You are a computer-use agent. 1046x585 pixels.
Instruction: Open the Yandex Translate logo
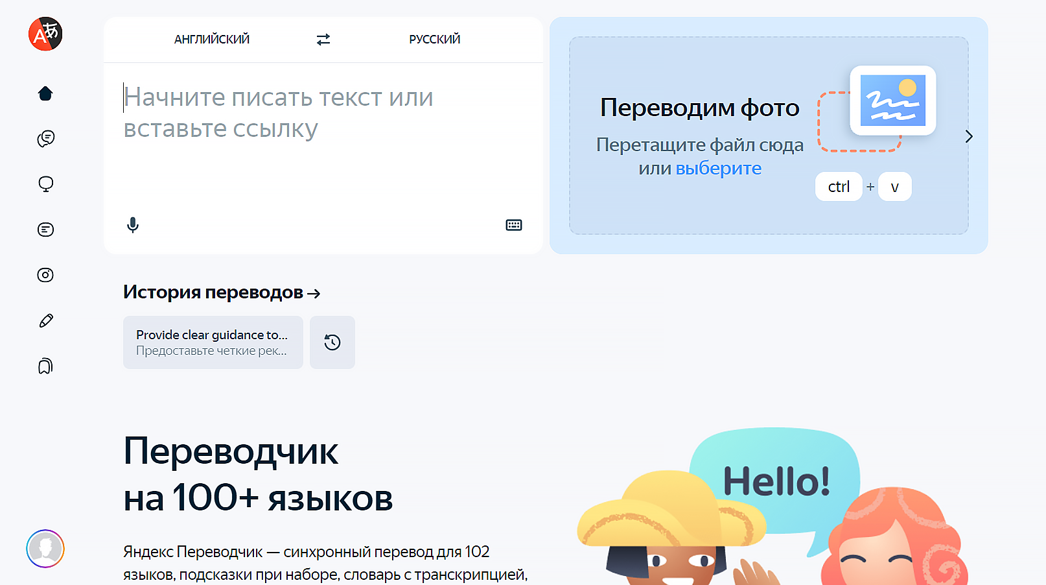pyautogui.click(x=45, y=34)
